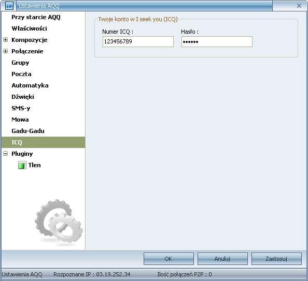308x281 pixels.
Task: Focus the Hasło password field
Action: (x=217, y=41)
